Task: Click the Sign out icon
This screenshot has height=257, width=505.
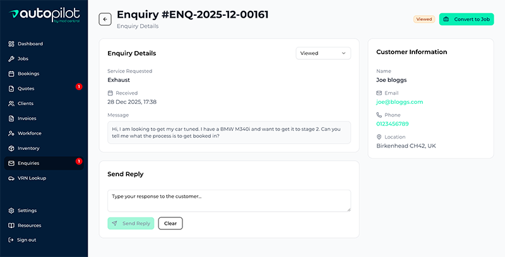Action: (11, 240)
